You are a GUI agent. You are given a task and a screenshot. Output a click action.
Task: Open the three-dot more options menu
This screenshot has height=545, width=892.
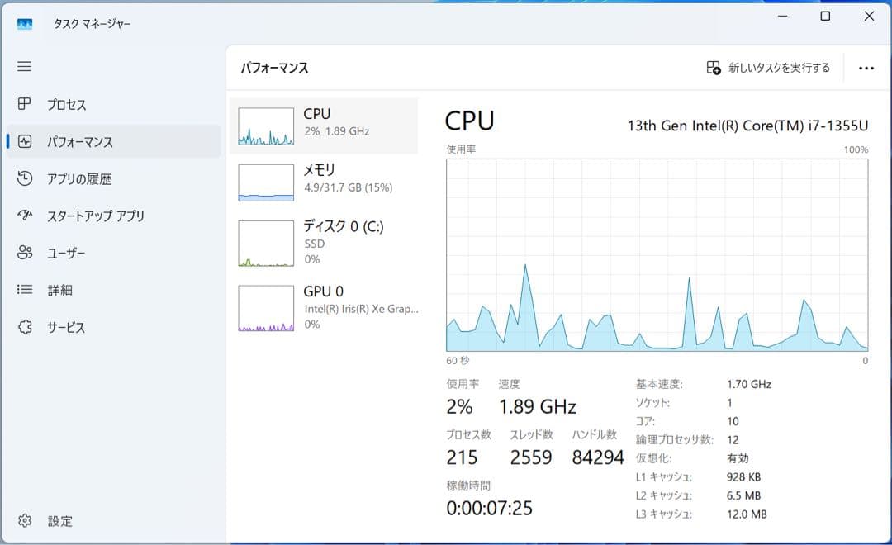(866, 69)
